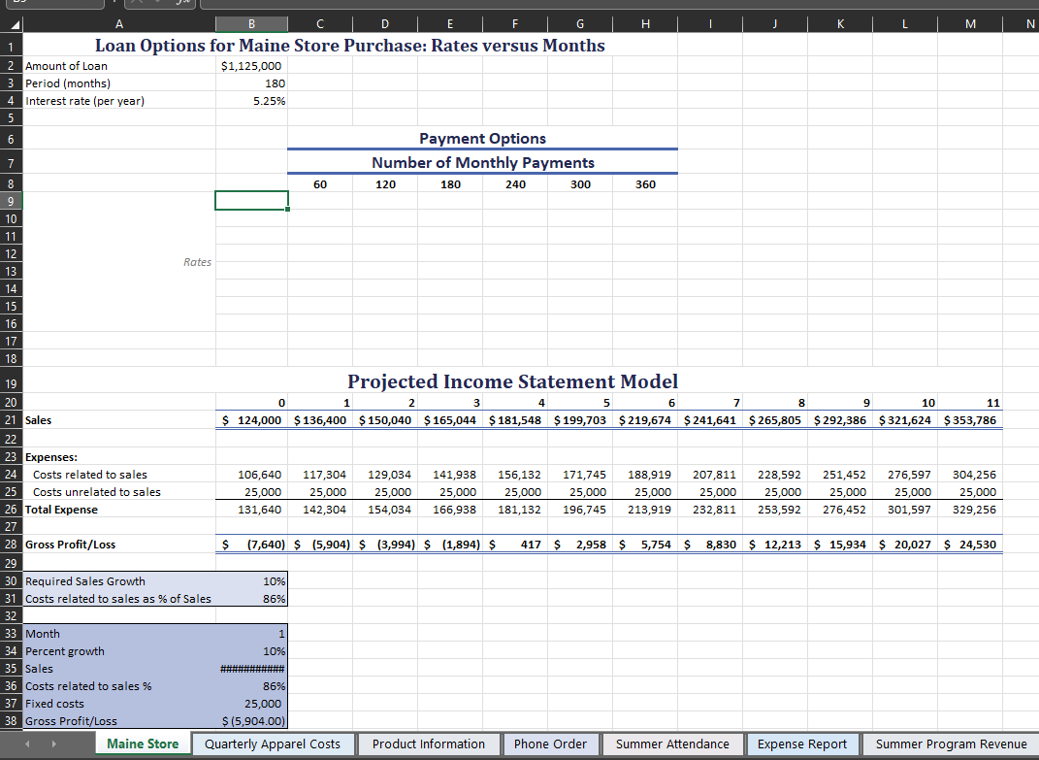Viewport: 1039px width, 760px height.
Task: Select the Product Information sheet tab
Action: (x=429, y=743)
